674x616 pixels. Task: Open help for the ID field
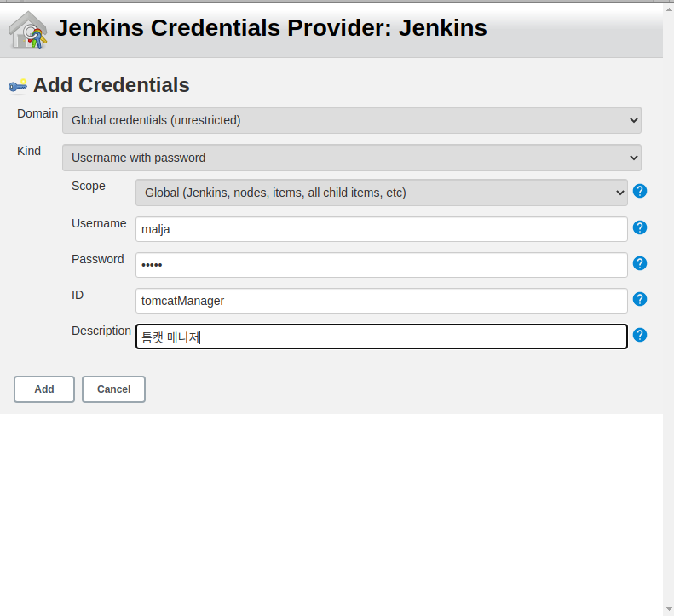[640, 299]
